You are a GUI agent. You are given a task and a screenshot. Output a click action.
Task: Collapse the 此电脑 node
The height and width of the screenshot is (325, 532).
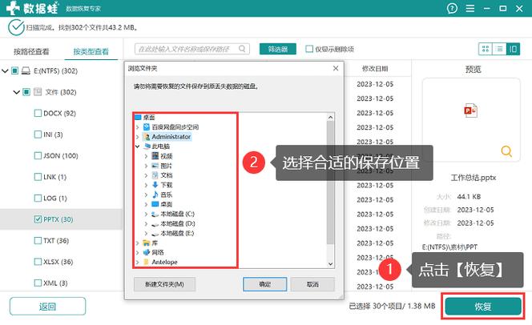pyautogui.click(x=138, y=146)
